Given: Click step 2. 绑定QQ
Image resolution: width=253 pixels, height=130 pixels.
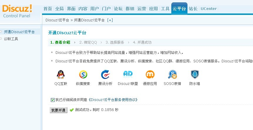Looking at the screenshot, I should coord(88,42).
